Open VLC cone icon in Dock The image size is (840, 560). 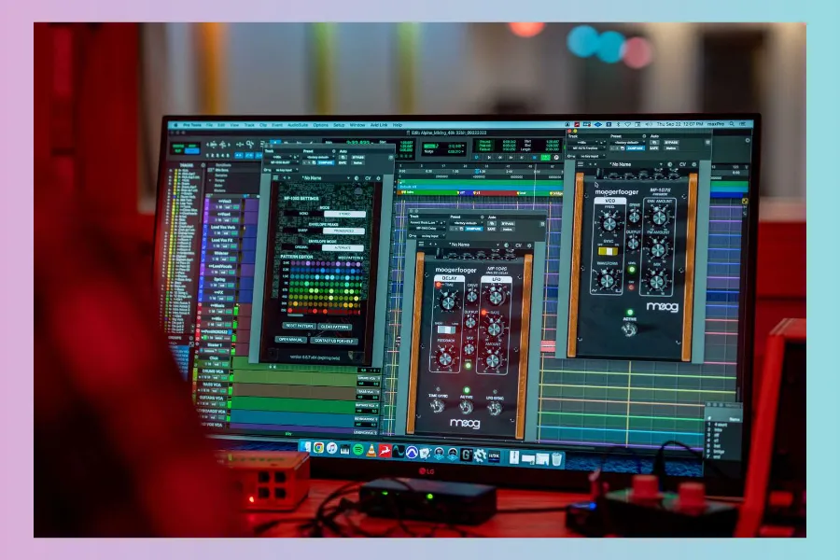pos(371,451)
